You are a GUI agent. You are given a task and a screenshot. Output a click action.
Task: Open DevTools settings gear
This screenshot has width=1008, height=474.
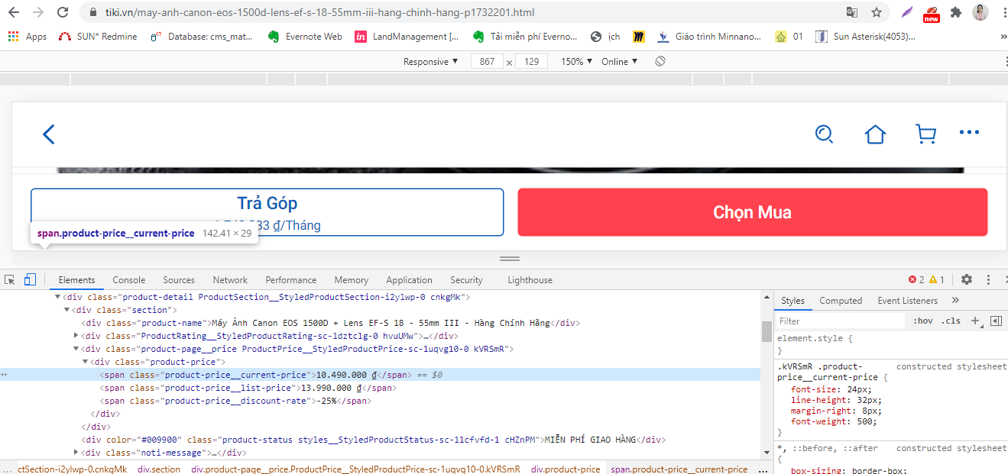click(967, 279)
